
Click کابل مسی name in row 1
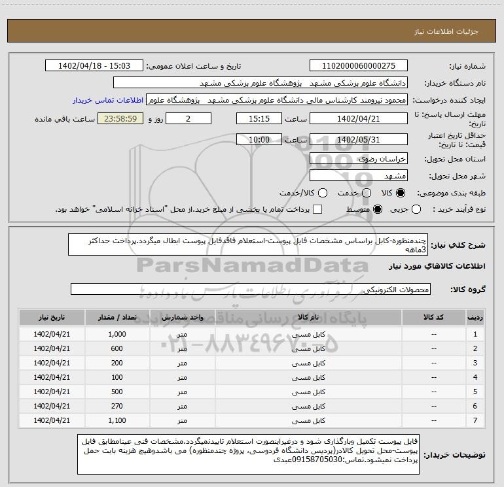(308, 335)
